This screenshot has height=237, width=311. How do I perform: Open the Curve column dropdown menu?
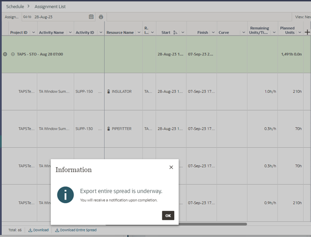pos(244,32)
